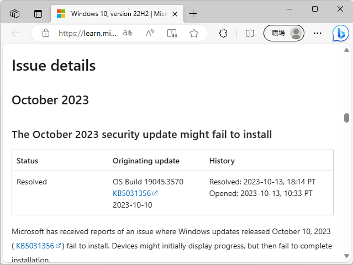Start Read aloud from the address bar
The image size is (353, 265).
(x=150, y=33)
